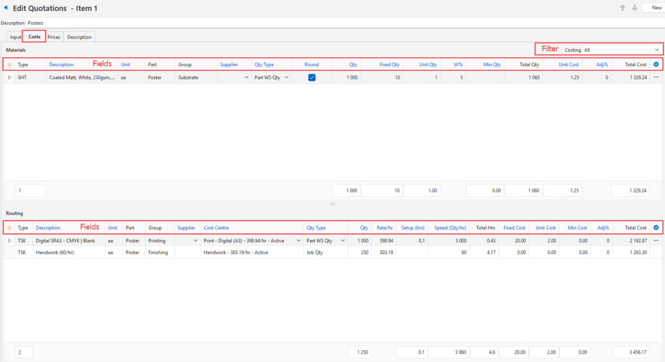Screen dimensions: 665x362
Task: Expand the SHT material row
Action: [9, 77]
